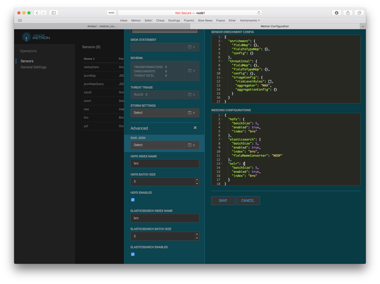Open the Slow News bookmark
380x284 pixels.
(x=205, y=20)
